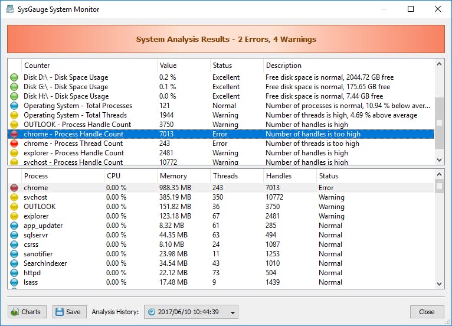This screenshot has width=452, height=326.
Task: Click the process list scroll up arrow
Action: [440, 174]
